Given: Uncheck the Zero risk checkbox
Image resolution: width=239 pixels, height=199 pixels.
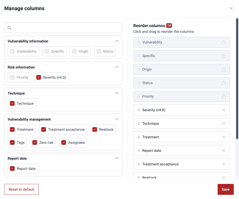Looking at the screenshot, I should pyautogui.click(x=34, y=142).
